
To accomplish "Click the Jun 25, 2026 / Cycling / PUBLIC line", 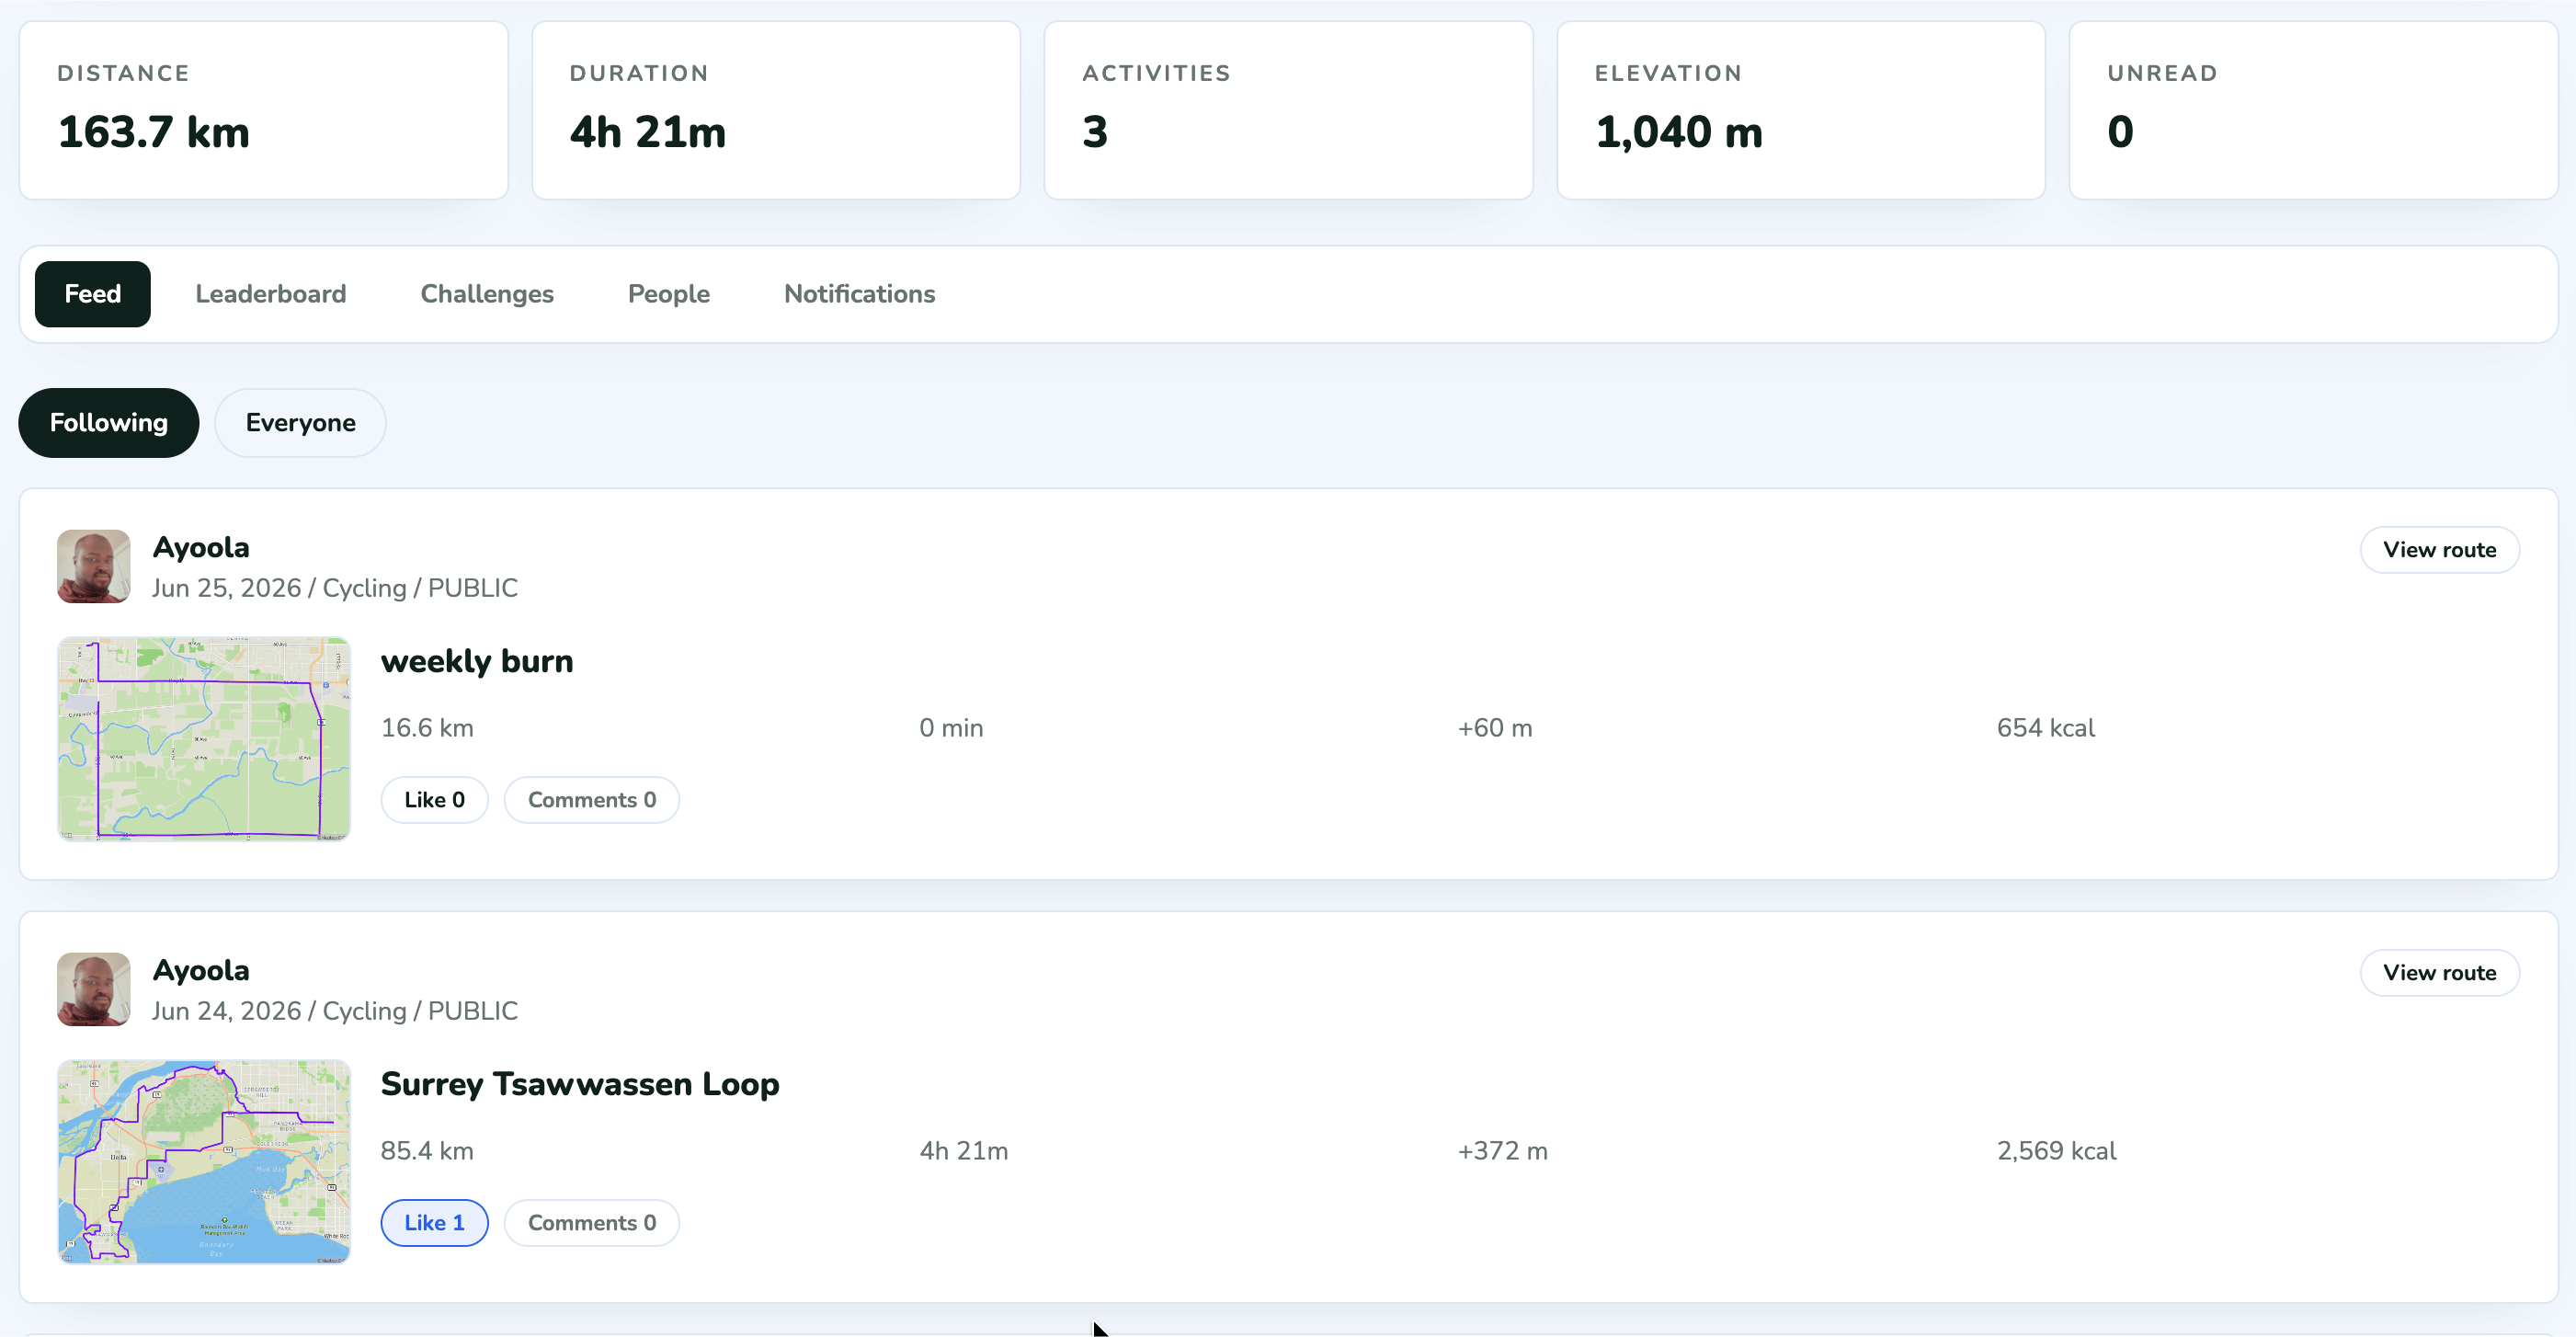I will pos(335,588).
